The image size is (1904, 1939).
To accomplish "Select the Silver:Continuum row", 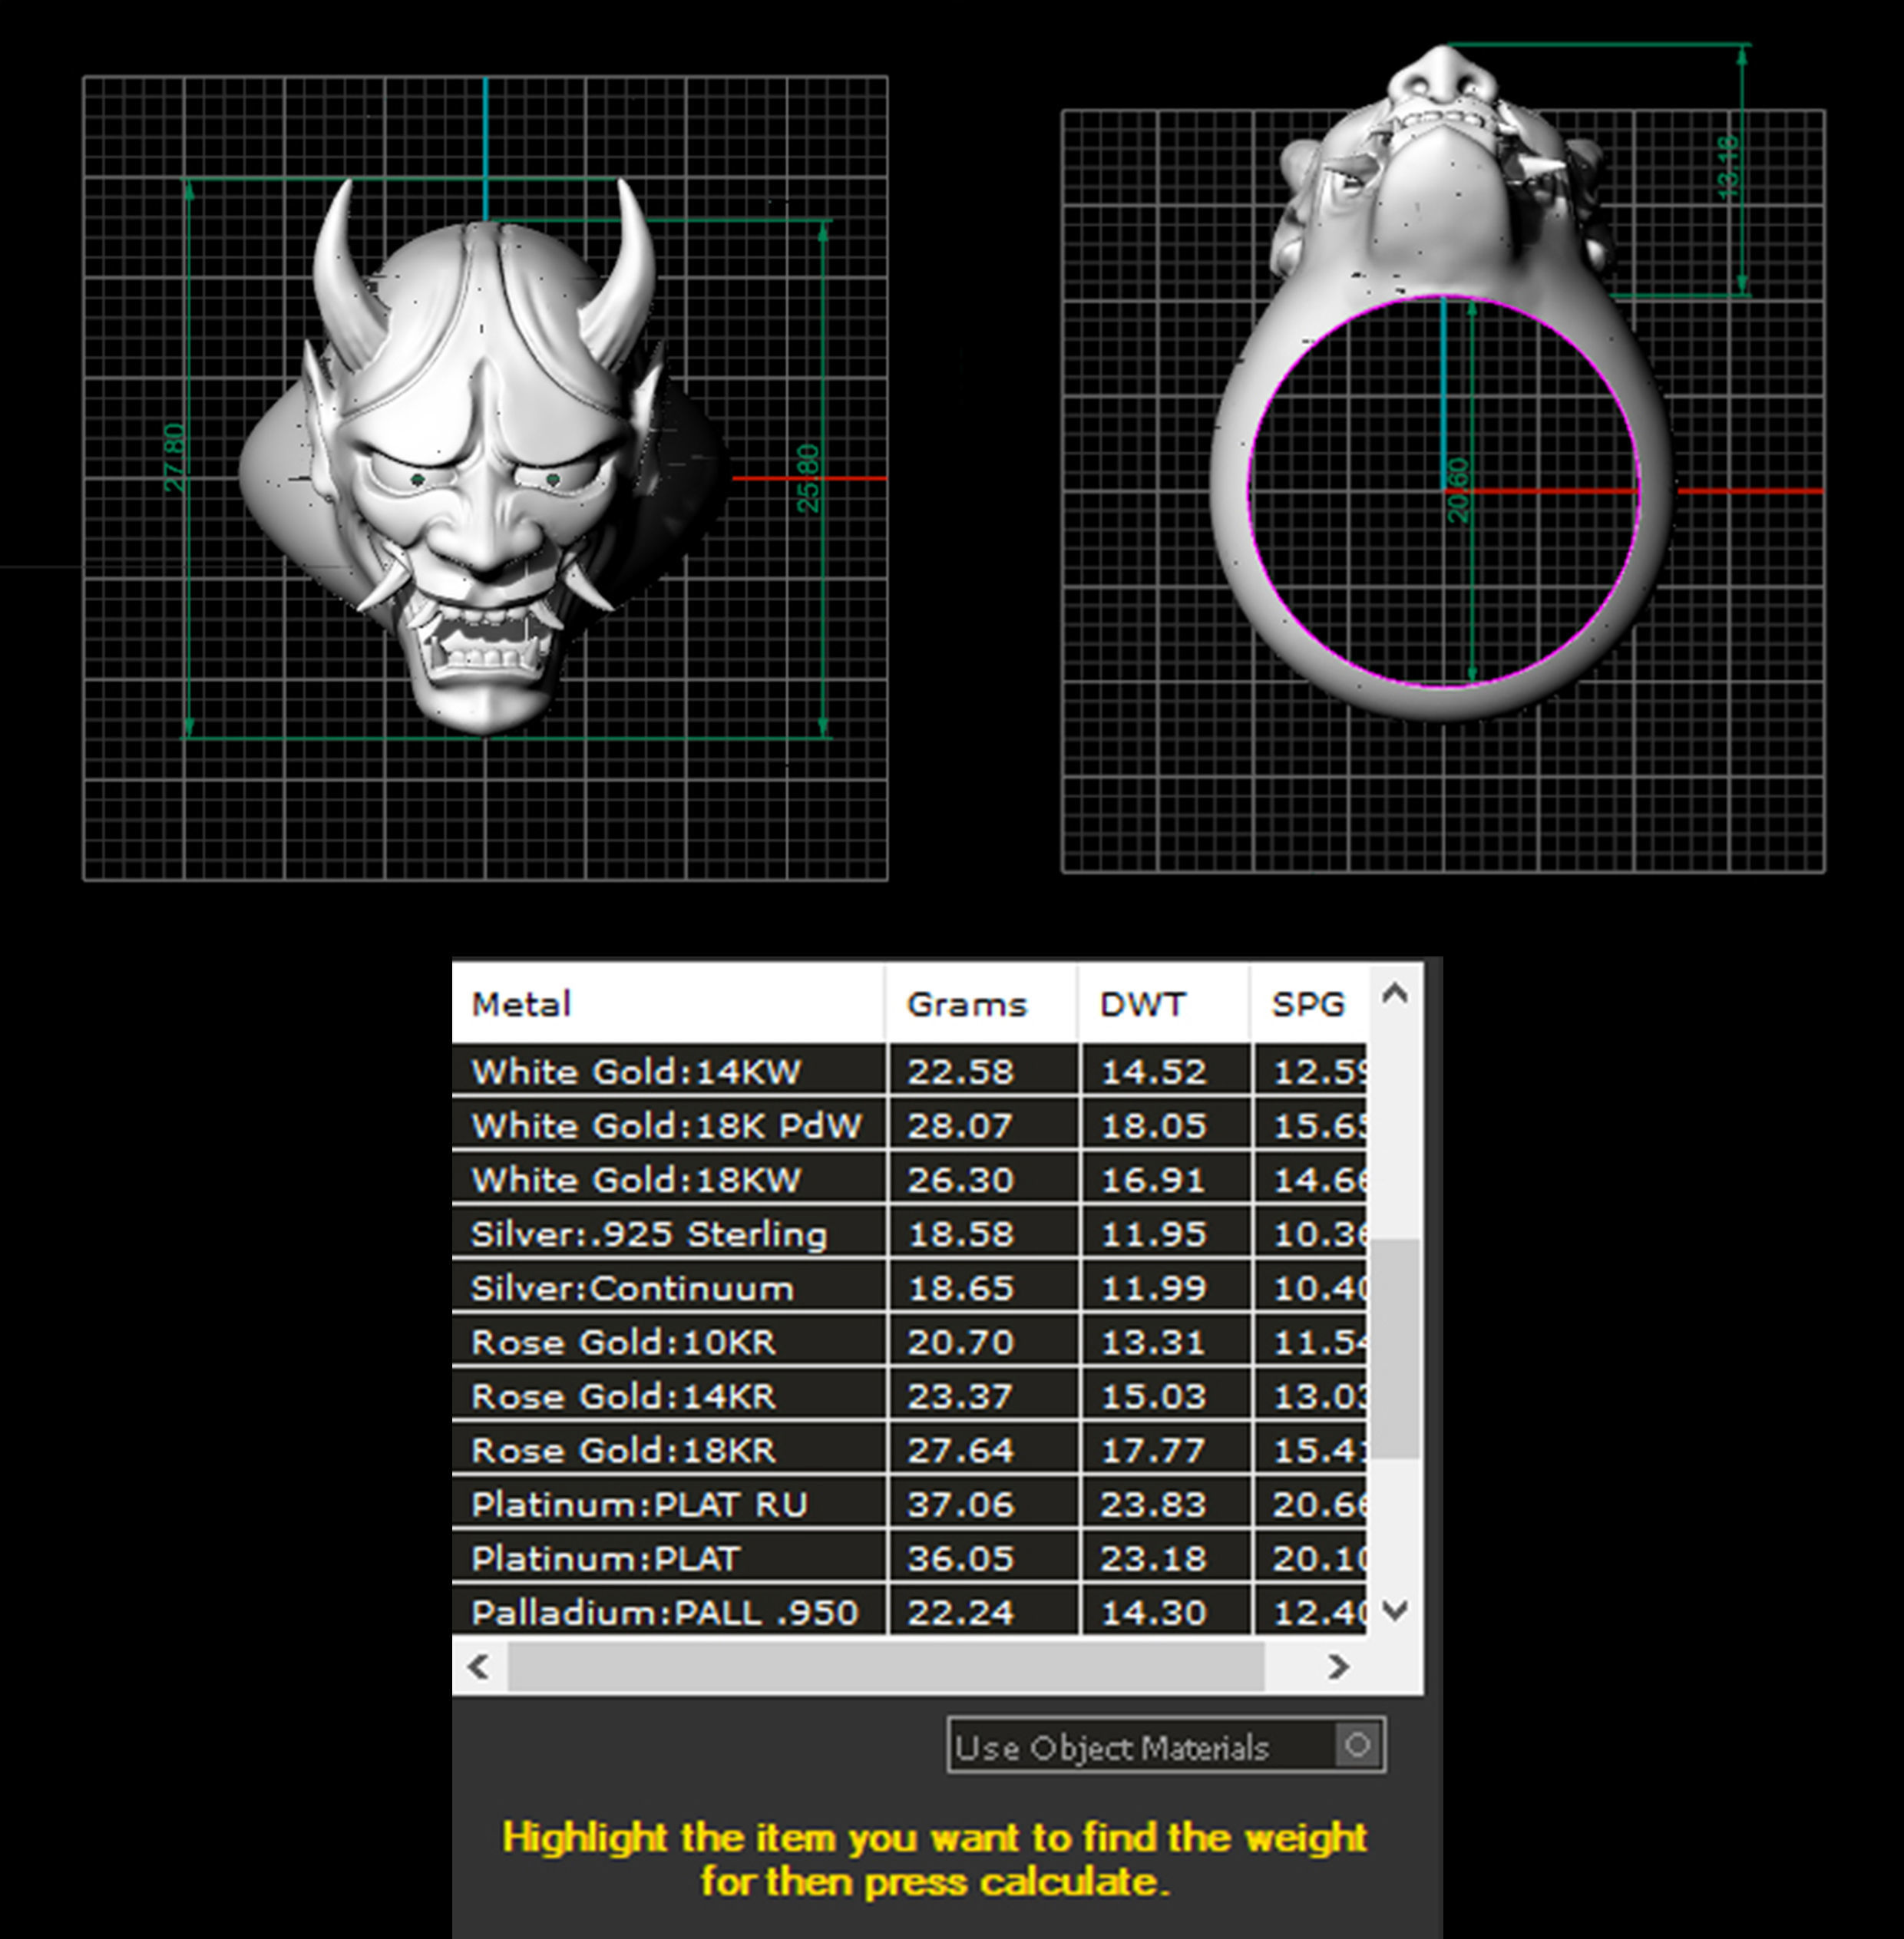I will [x=910, y=1287].
